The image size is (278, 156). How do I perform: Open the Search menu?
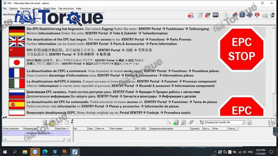[x=37, y=9]
